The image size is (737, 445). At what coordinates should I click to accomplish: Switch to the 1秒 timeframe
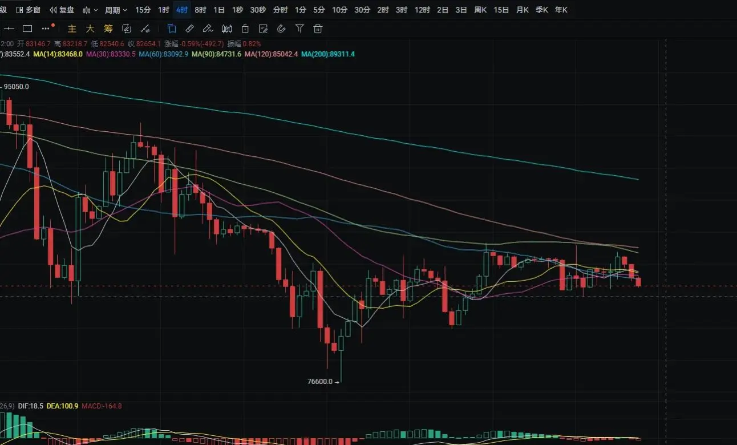click(x=237, y=10)
